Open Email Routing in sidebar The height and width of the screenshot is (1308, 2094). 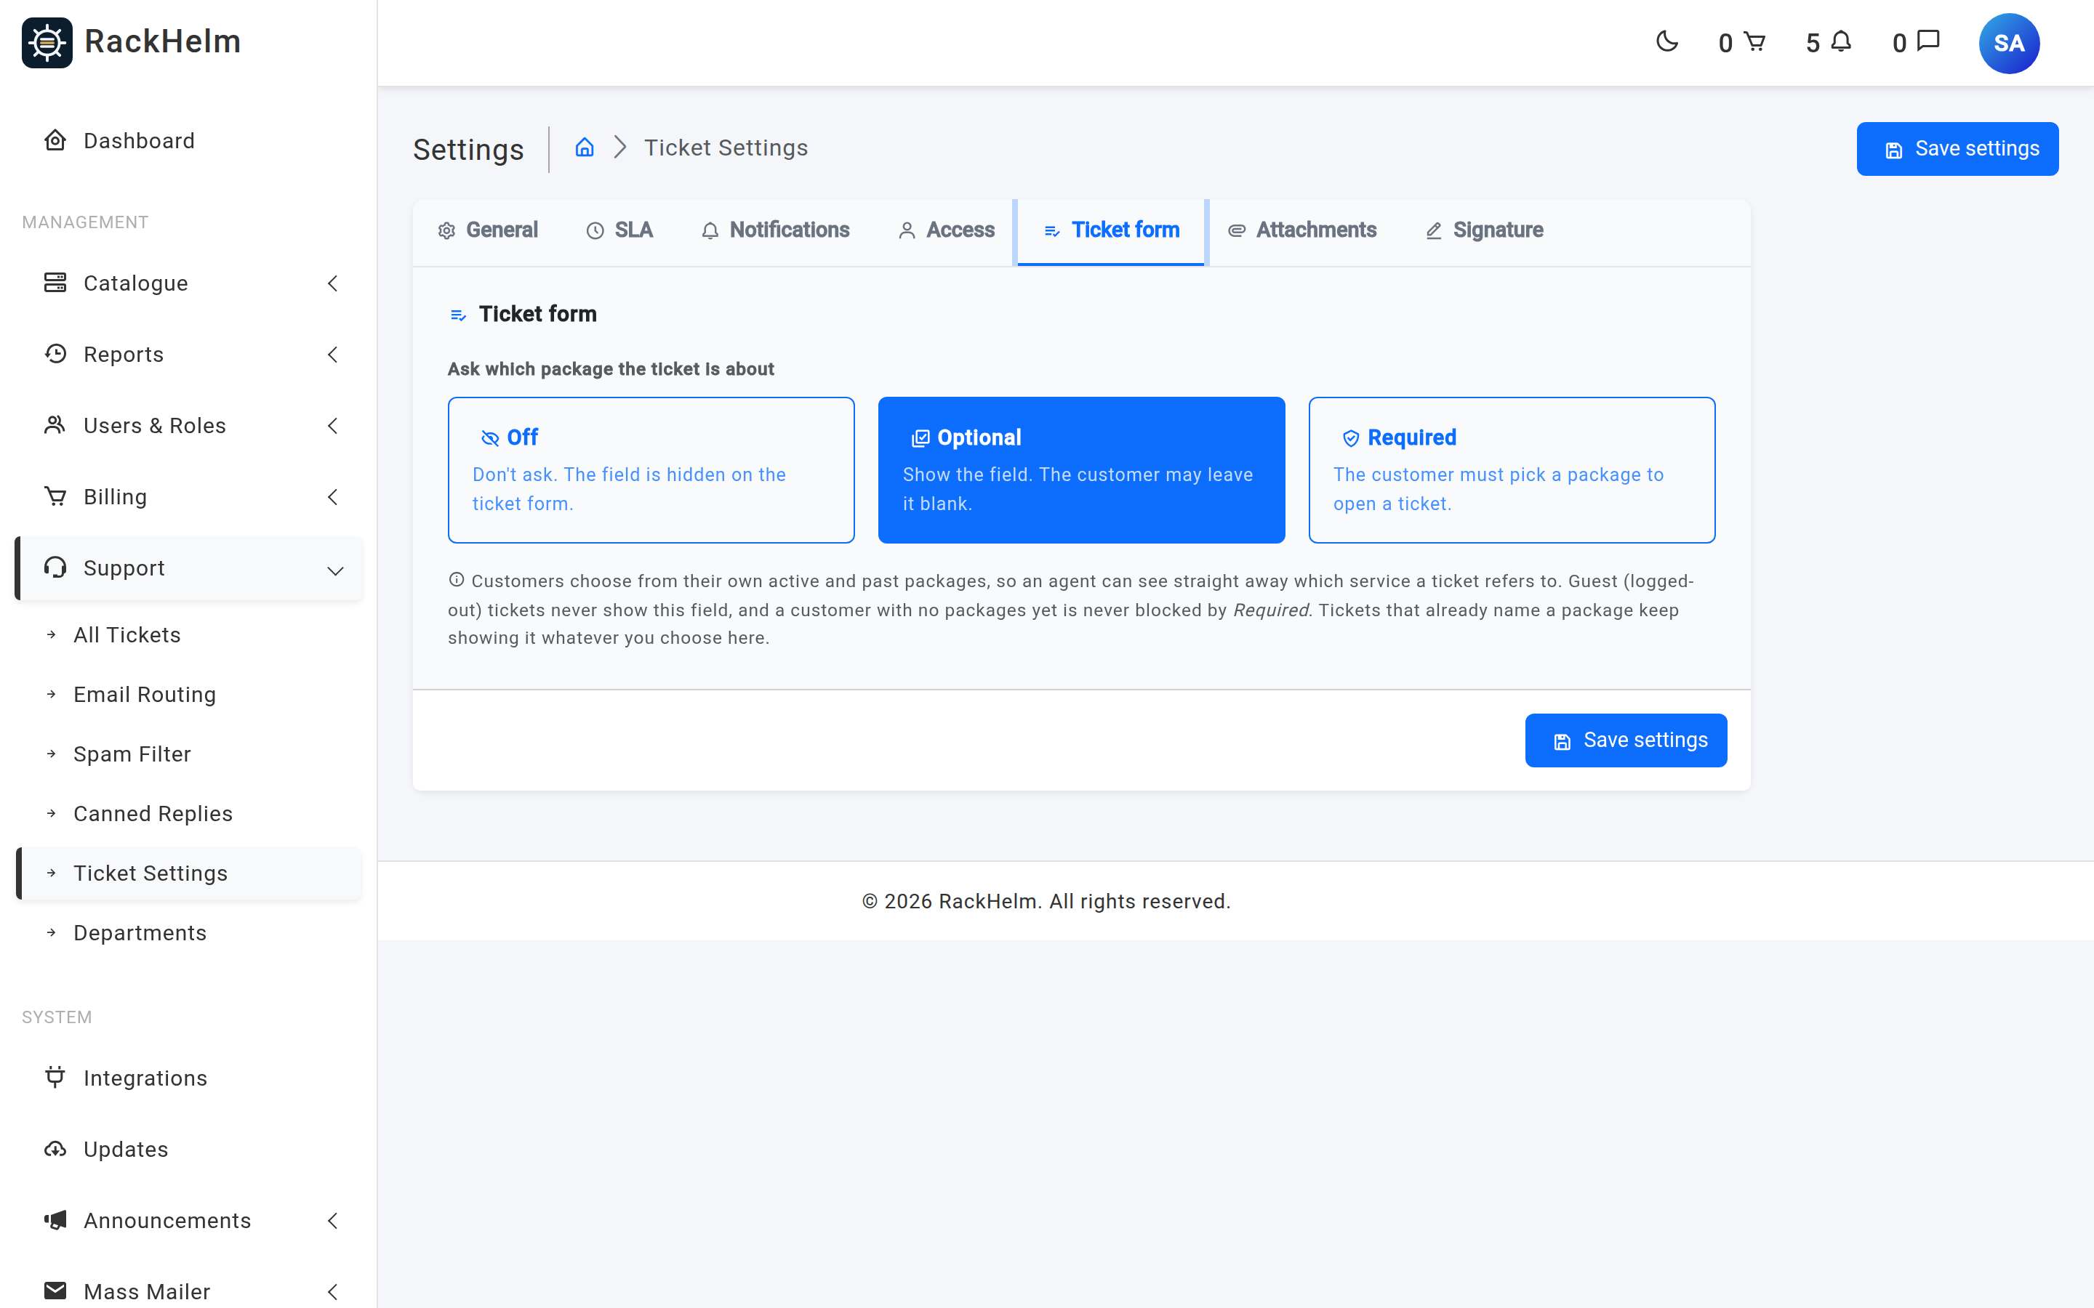point(145,695)
